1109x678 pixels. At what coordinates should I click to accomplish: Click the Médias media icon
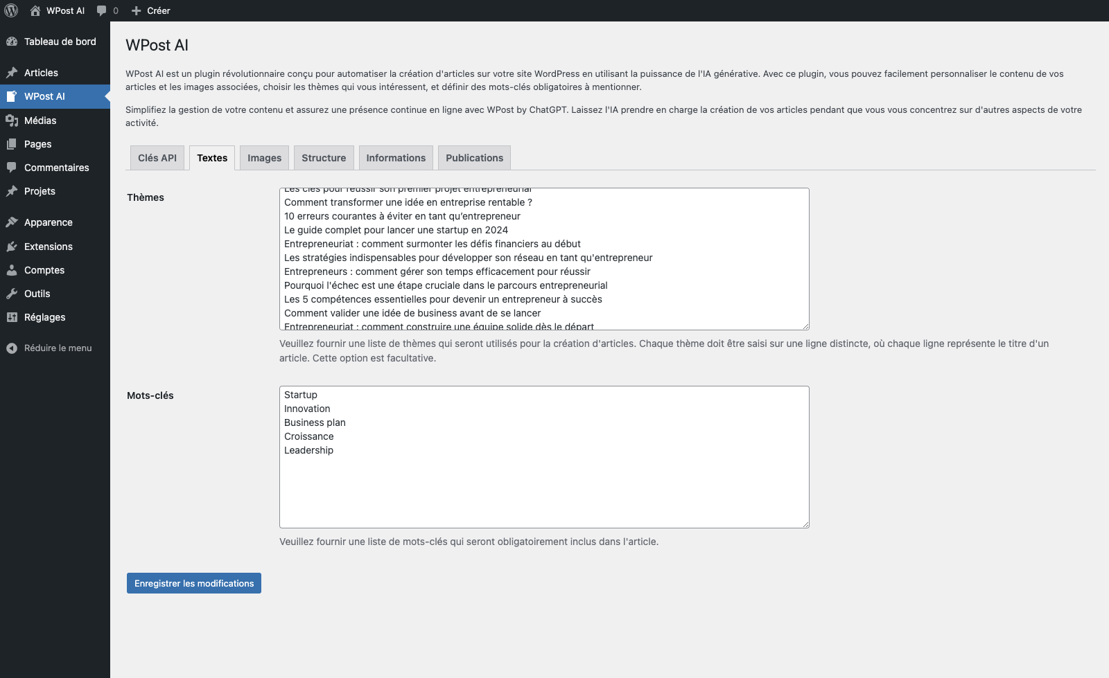click(12, 121)
